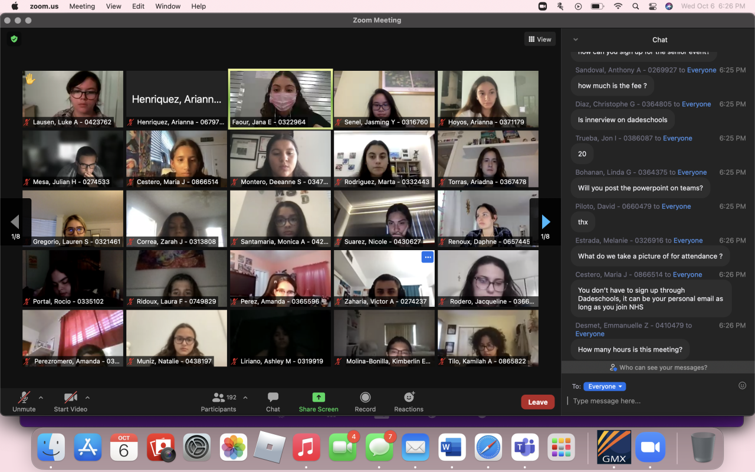Toggle meeting recording with Record
This screenshot has height=472, width=755.
coord(365,402)
